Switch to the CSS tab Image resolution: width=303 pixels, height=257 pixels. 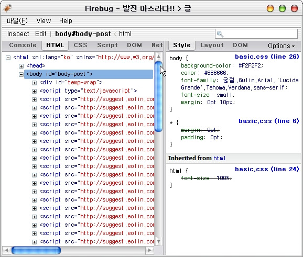pos(80,45)
